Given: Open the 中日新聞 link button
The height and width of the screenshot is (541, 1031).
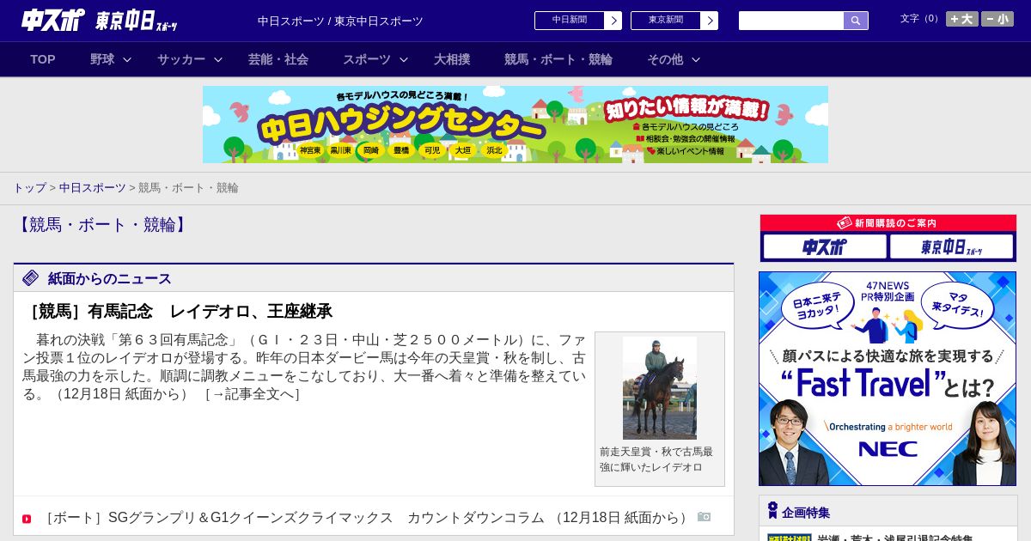Looking at the screenshot, I should coord(570,21).
